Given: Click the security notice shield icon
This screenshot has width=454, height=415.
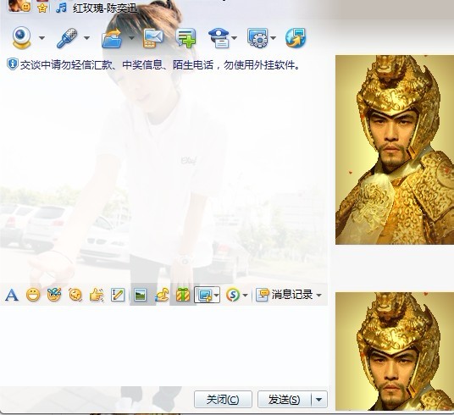Looking at the screenshot, I should coord(13,64).
